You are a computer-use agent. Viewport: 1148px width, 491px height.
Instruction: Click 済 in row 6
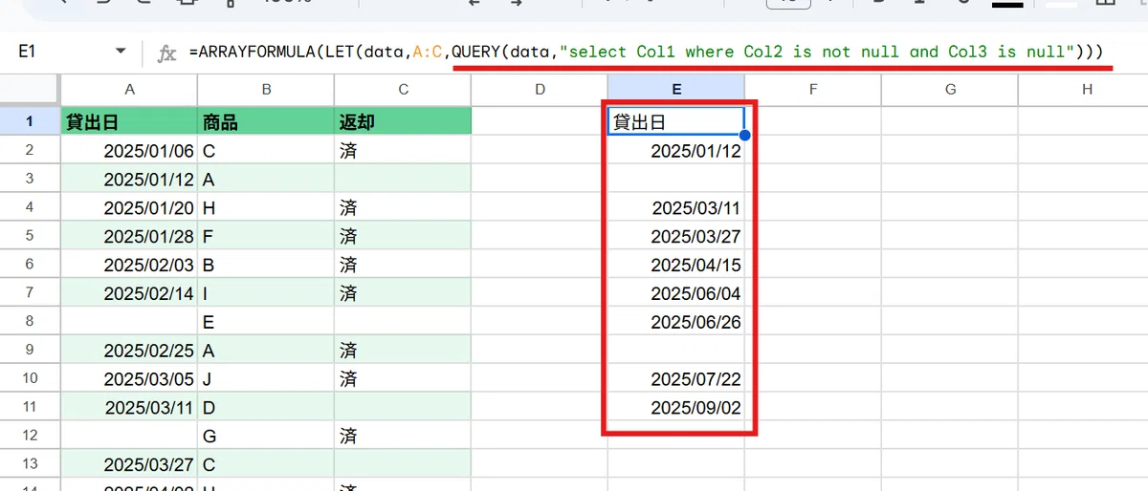click(x=403, y=265)
